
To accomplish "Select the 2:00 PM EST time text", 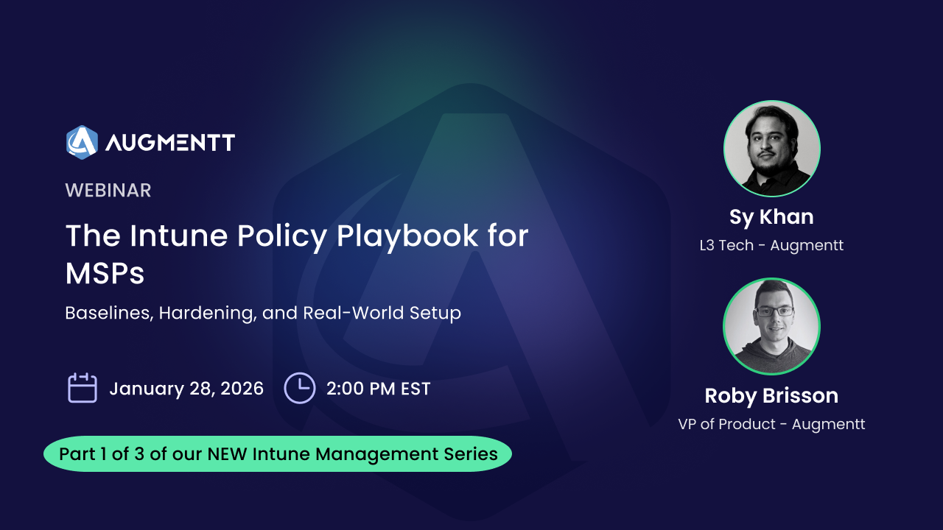I will pos(378,389).
